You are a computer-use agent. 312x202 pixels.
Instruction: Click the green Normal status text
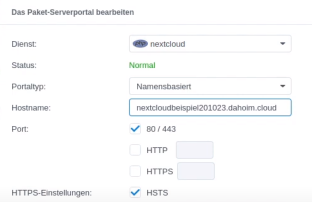click(142, 65)
